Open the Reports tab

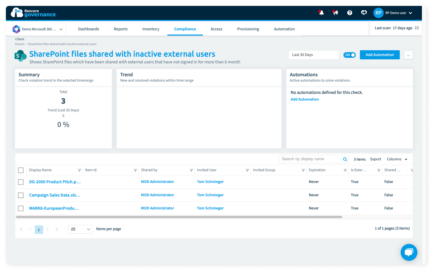(x=121, y=29)
